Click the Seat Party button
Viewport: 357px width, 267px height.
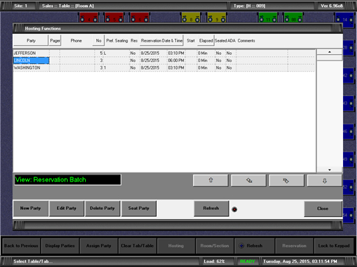(139, 209)
